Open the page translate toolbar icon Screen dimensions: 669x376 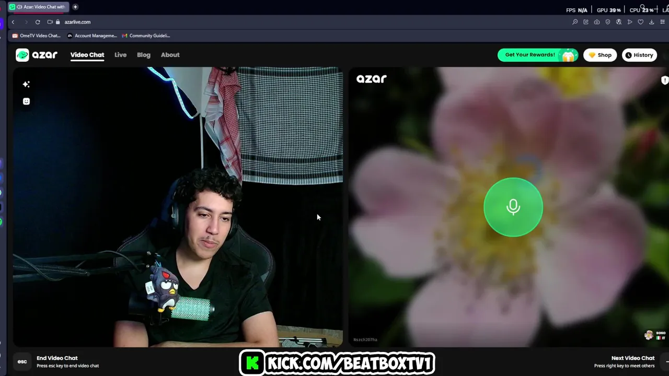619,22
